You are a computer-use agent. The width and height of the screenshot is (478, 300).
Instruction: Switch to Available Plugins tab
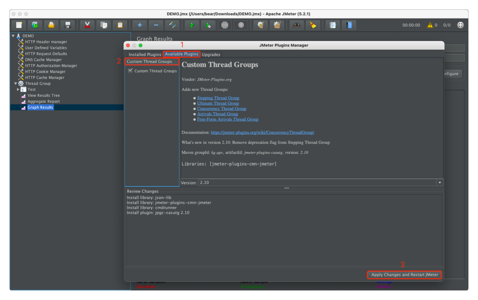pyautogui.click(x=181, y=54)
